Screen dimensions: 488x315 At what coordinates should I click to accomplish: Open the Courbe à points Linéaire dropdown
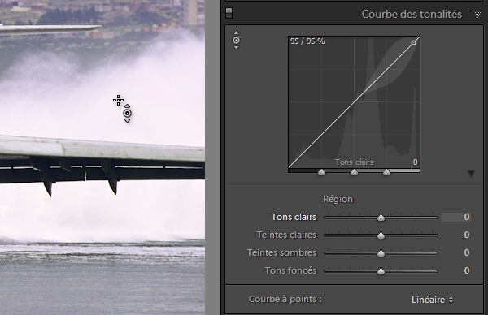coord(433,300)
